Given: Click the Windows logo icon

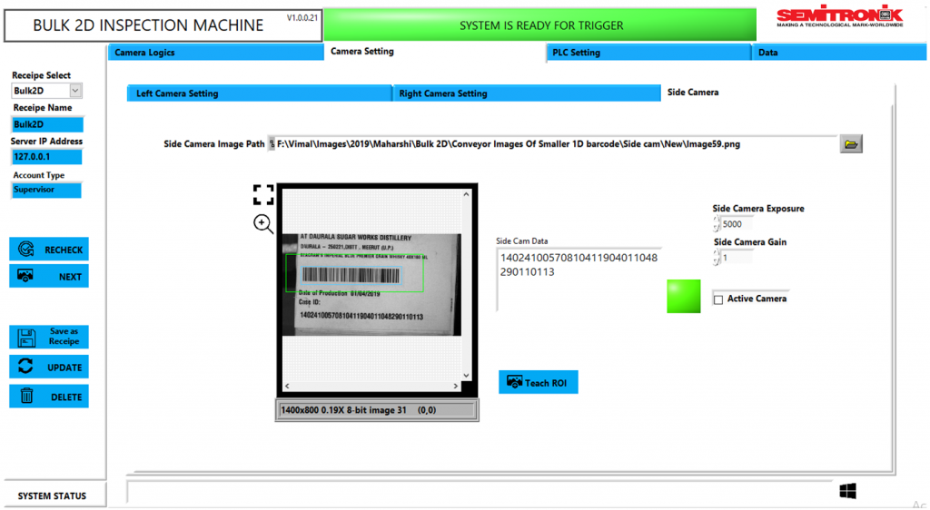Looking at the screenshot, I should [x=847, y=491].
